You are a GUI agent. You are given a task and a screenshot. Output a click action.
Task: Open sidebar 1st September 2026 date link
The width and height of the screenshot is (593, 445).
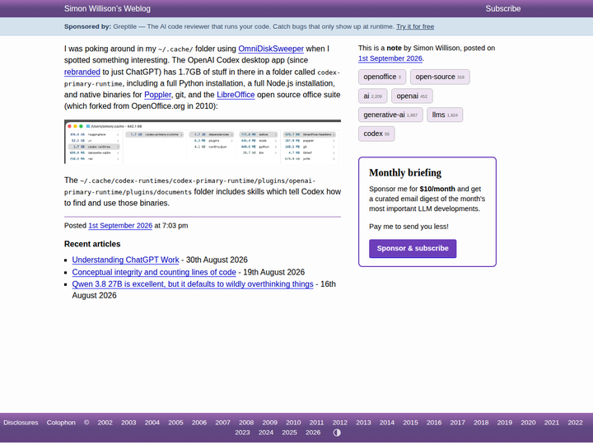point(390,59)
